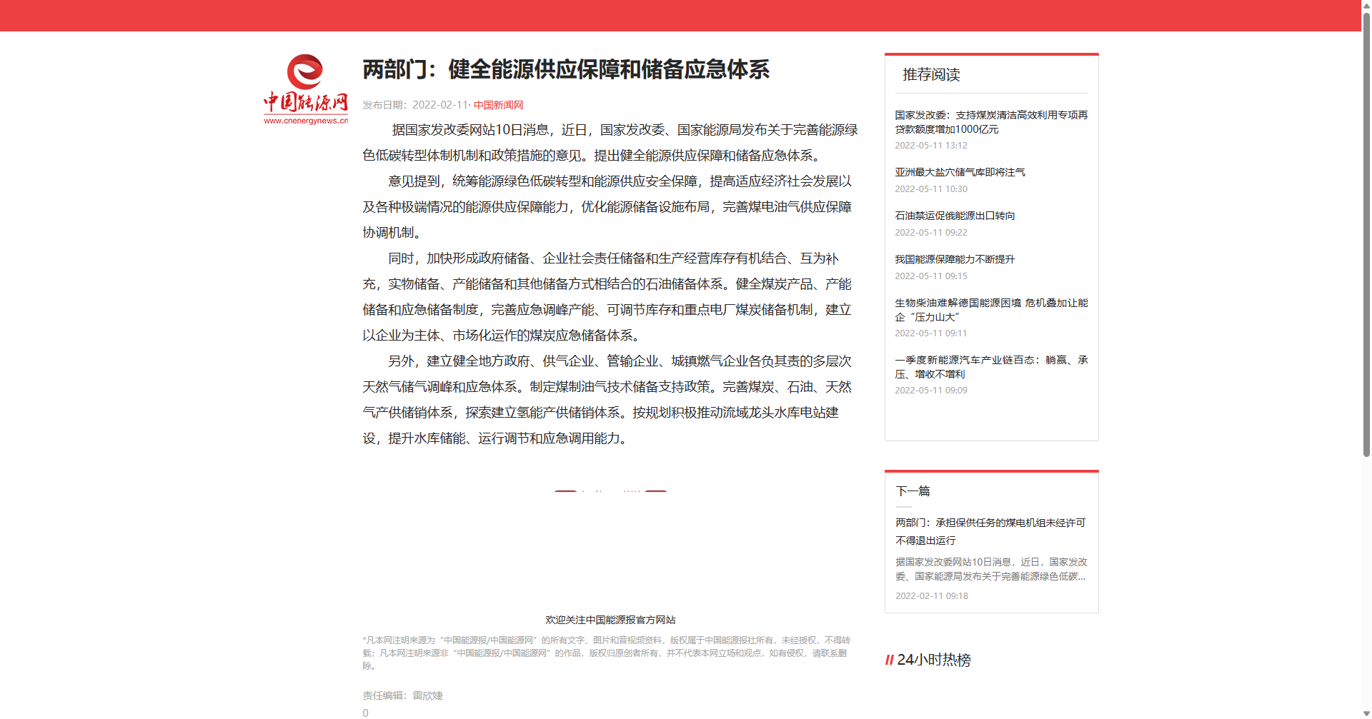The width and height of the screenshot is (1372, 719).
Task: Click the 下一篇 section heading
Action: 913,491
